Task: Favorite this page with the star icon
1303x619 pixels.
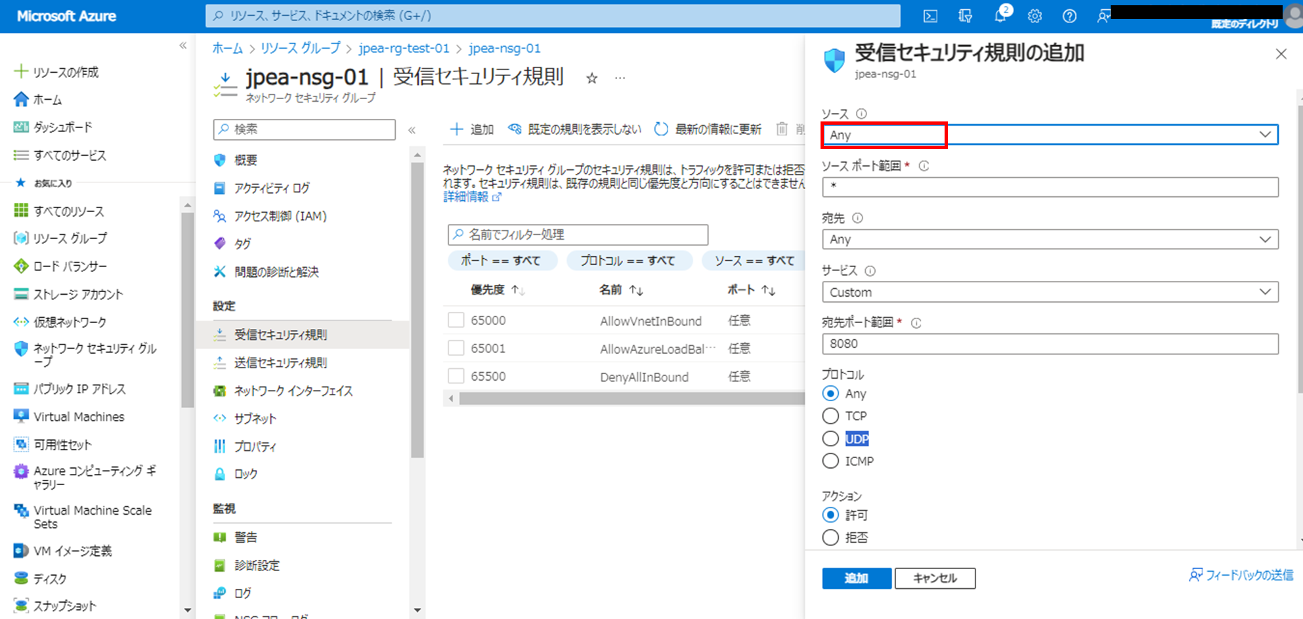Action: pos(592,79)
